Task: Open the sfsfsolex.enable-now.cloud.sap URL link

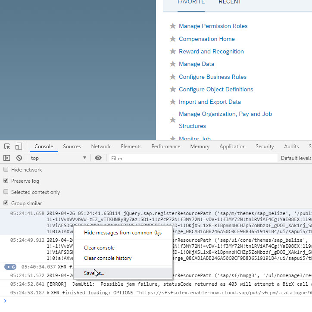Action: (225, 293)
